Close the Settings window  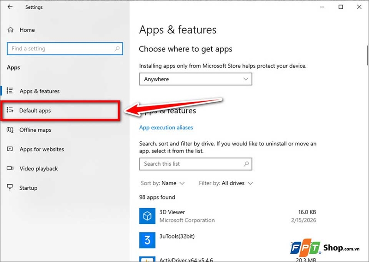pos(359,7)
